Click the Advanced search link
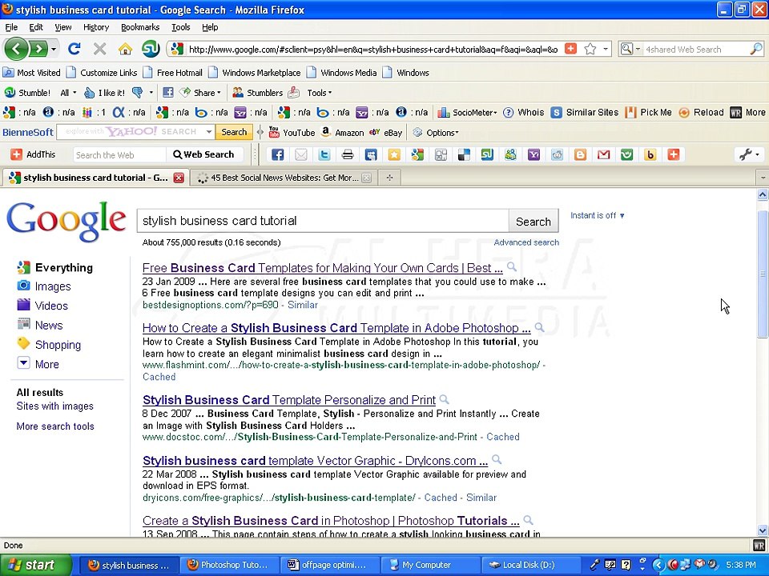Screen dimensions: 769x576 pos(526,242)
